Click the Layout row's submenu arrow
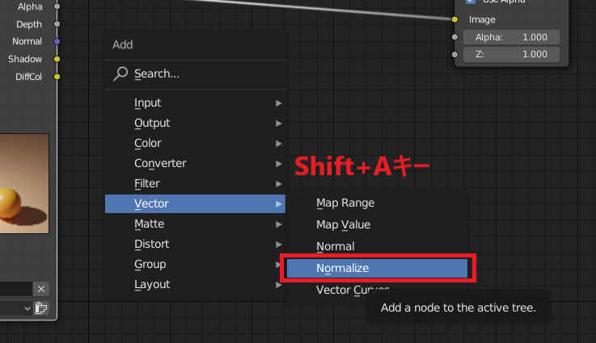The height and width of the screenshot is (343, 596). coord(279,285)
